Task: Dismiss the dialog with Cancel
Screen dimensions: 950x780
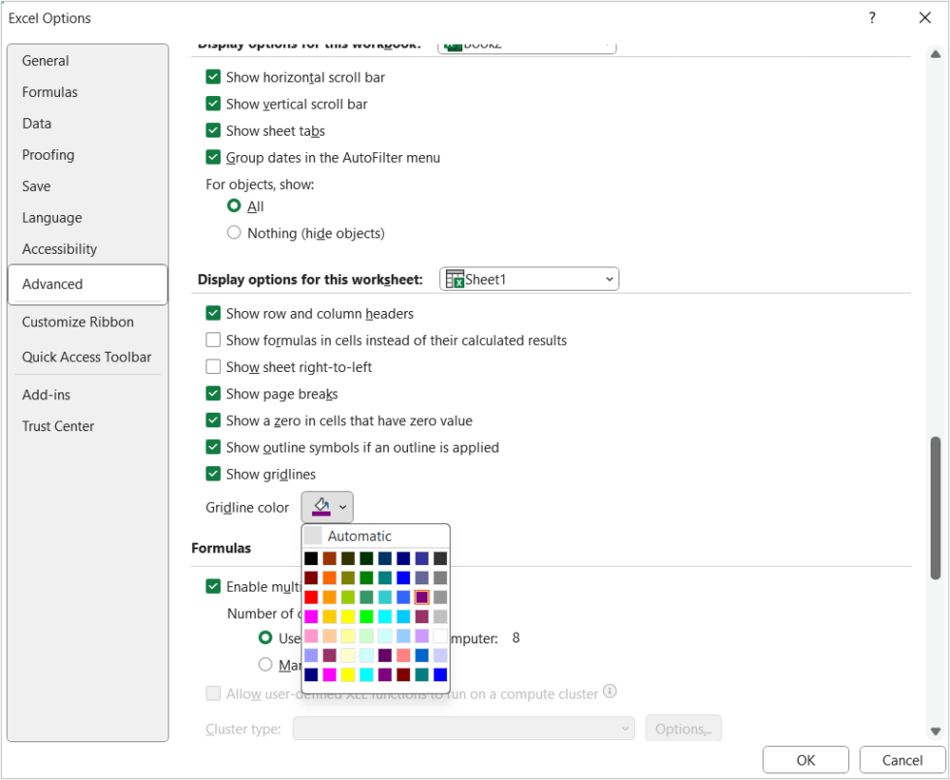Action: 902,760
